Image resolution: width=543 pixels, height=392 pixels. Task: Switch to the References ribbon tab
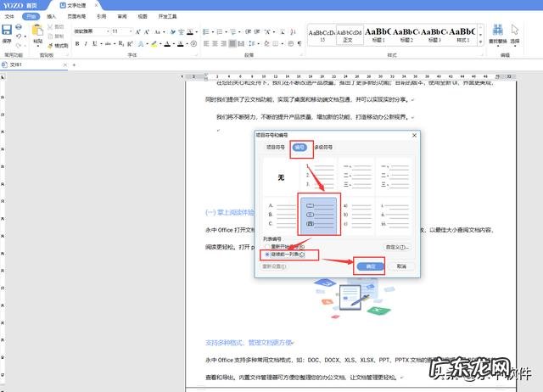[102, 17]
